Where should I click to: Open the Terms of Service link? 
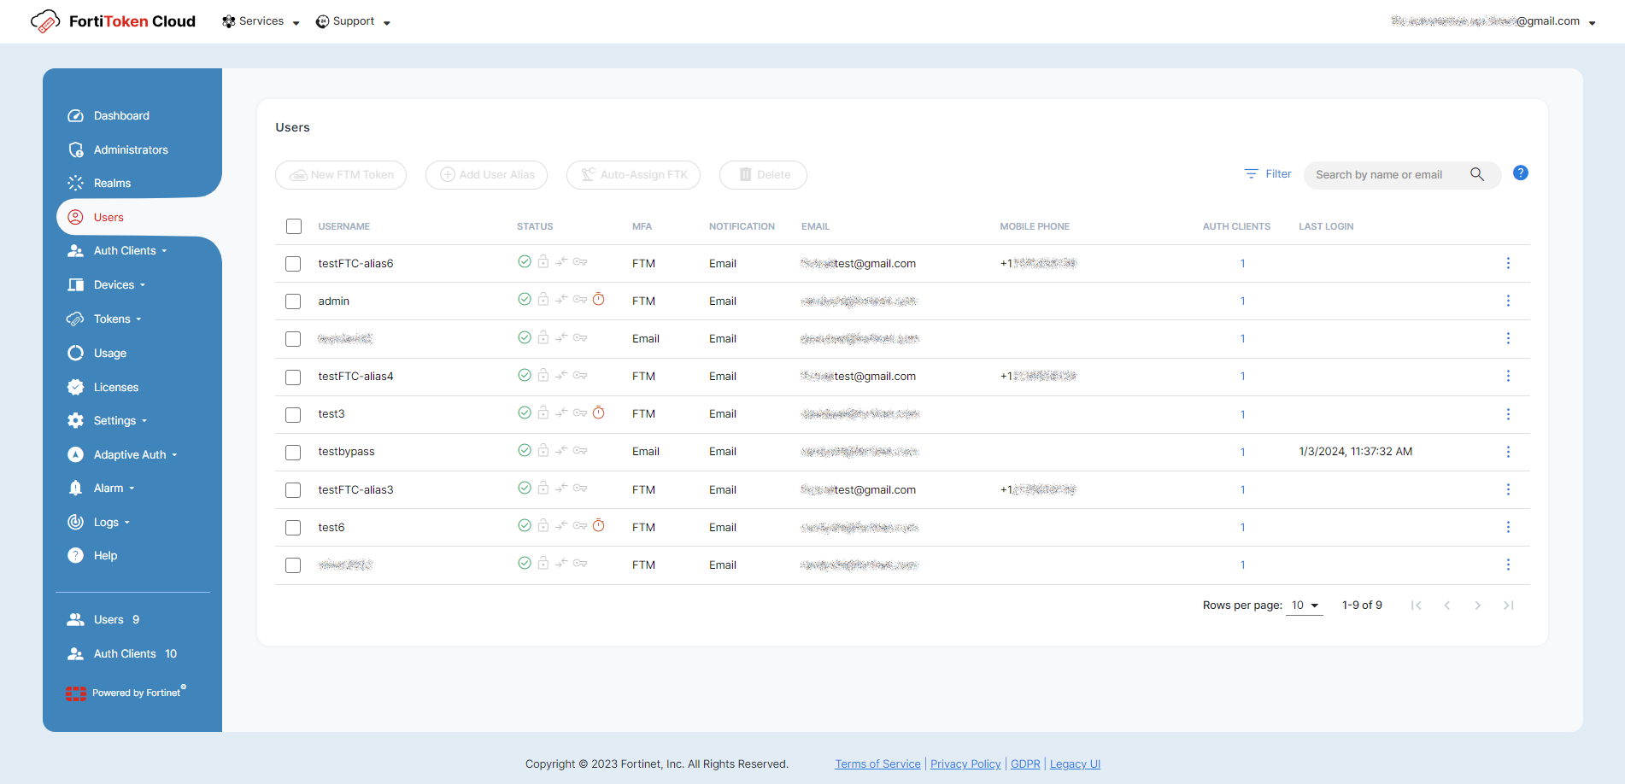click(x=877, y=764)
